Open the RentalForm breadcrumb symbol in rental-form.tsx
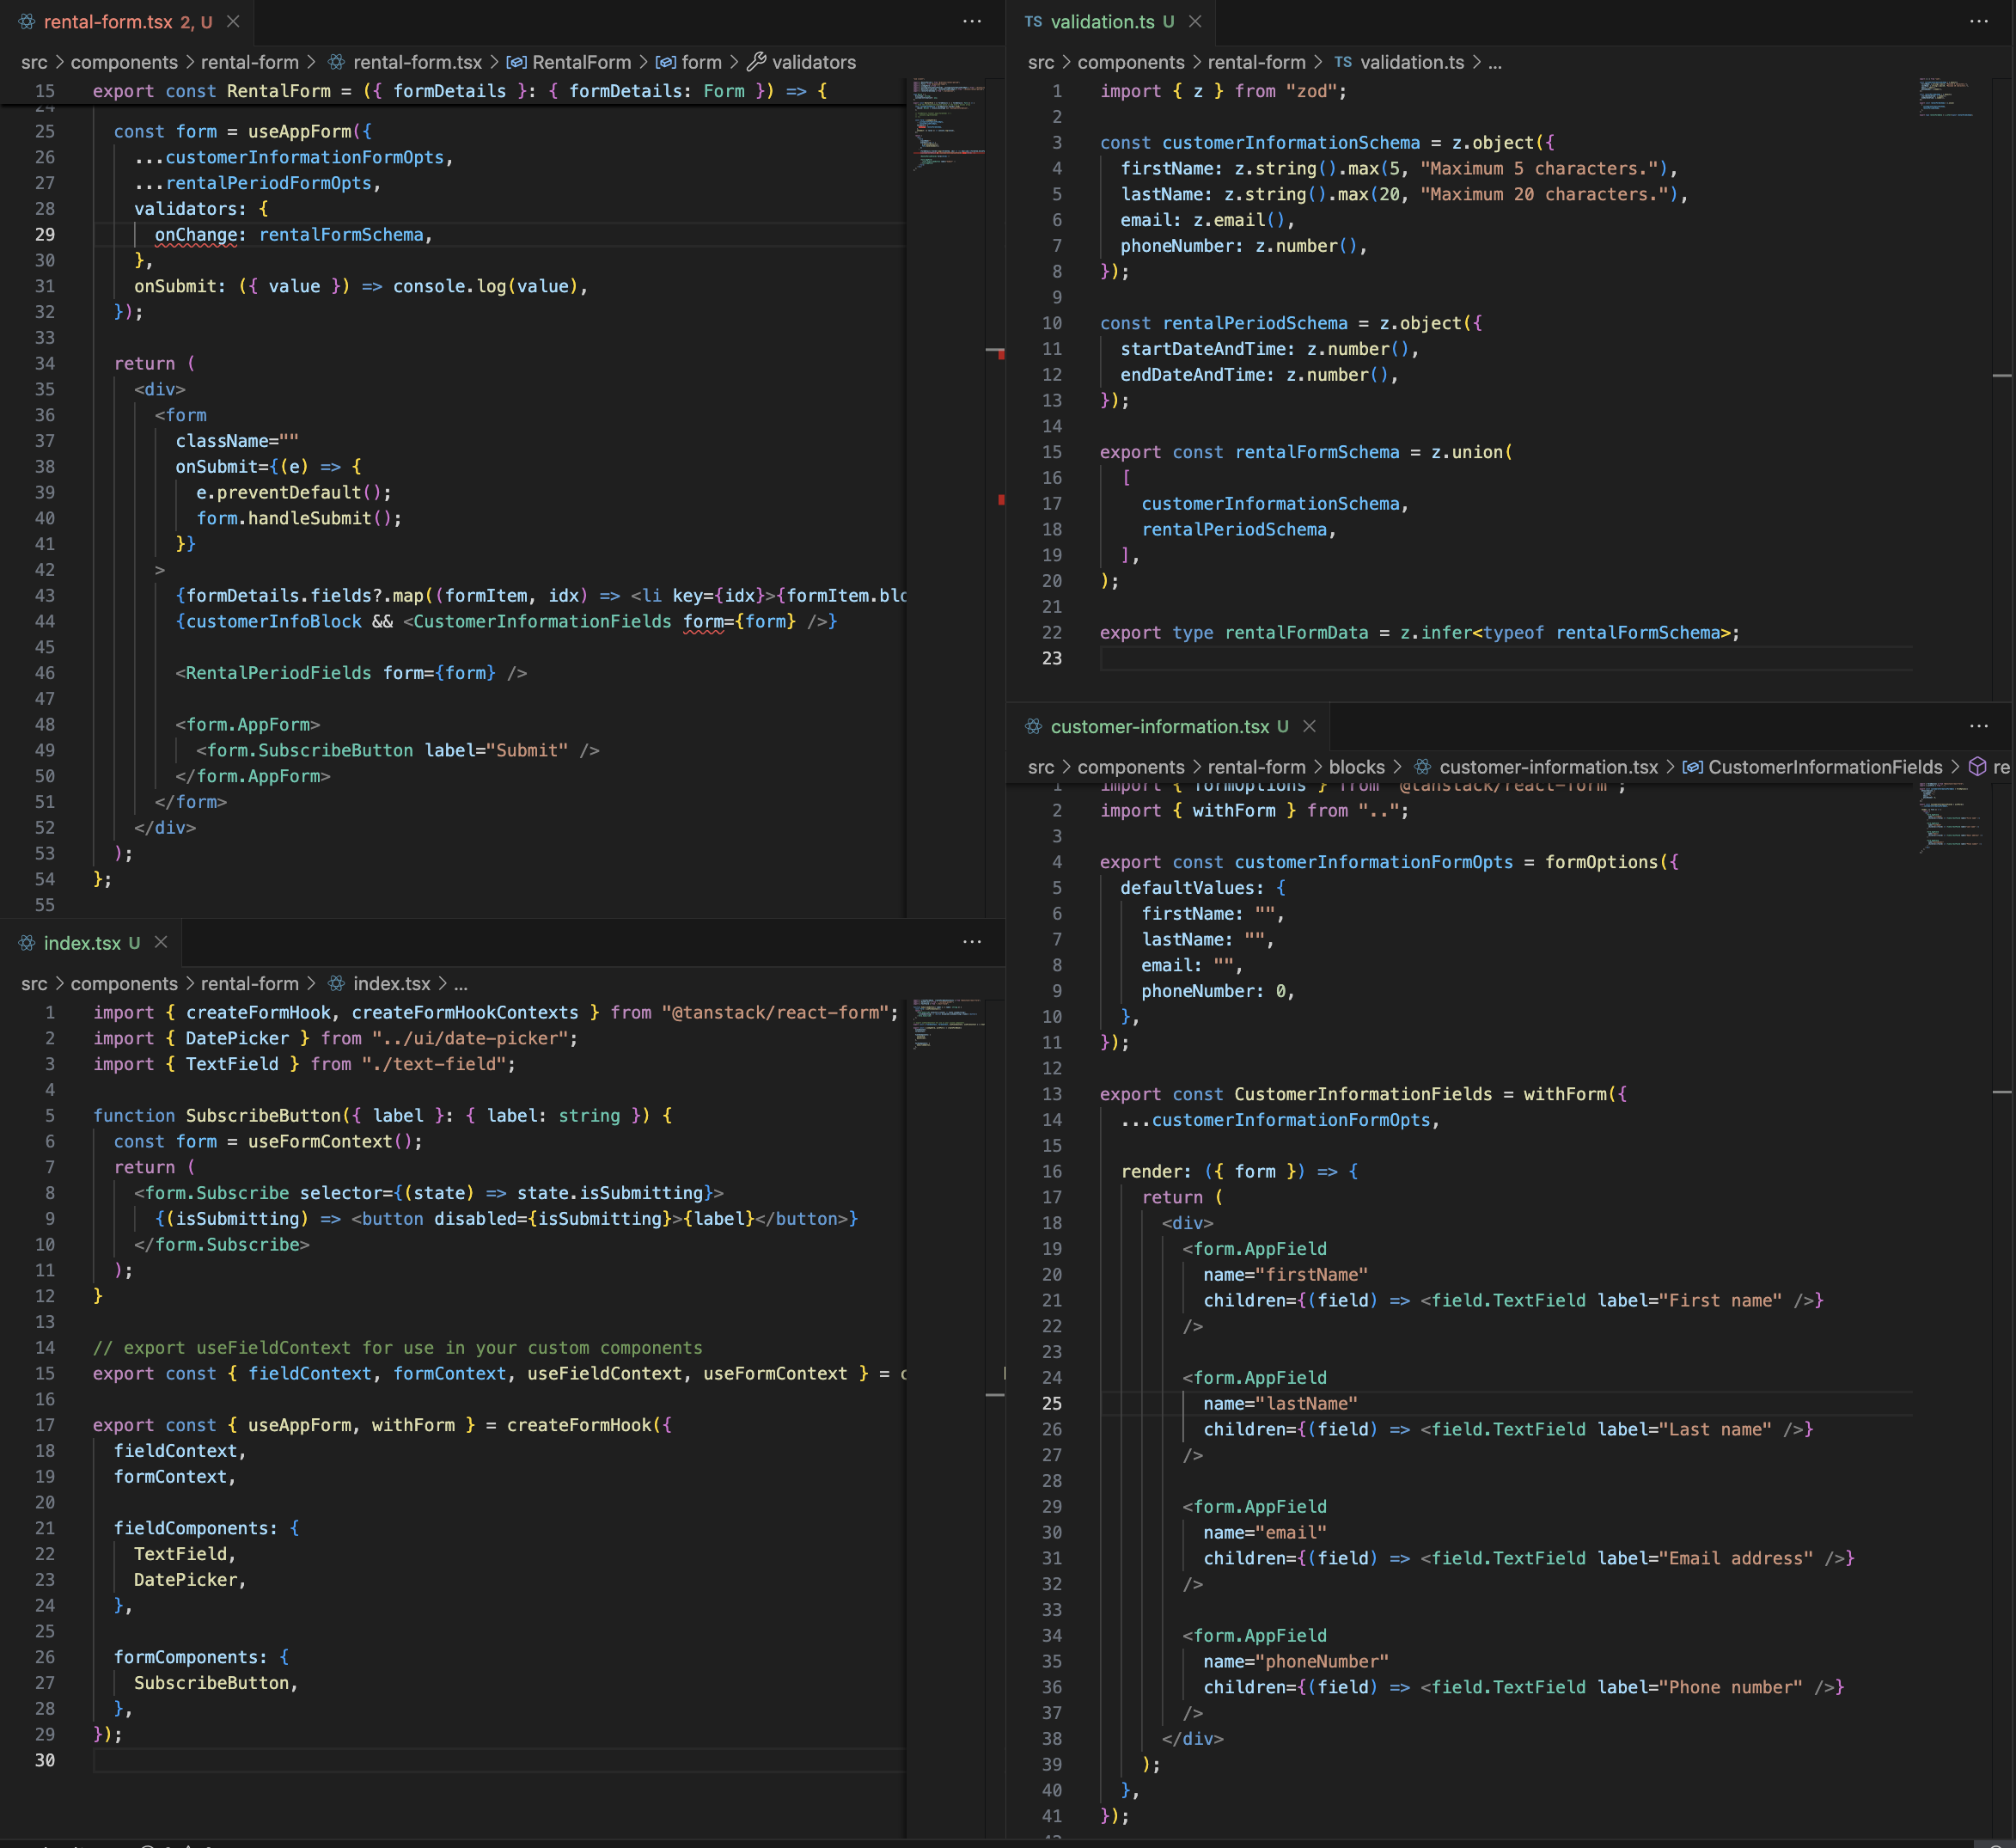Screen dimensions: 2016x1848 click(x=568, y=62)
